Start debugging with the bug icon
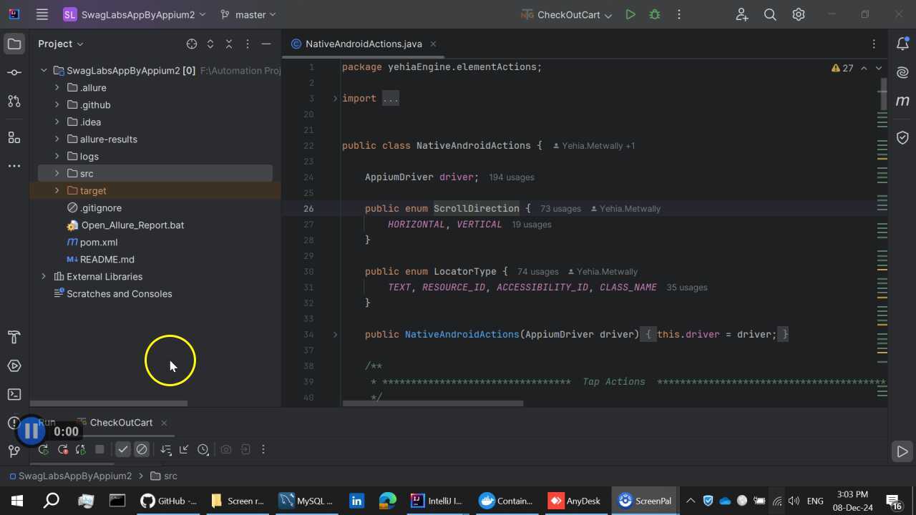This screenshot has width=916, height=515. coord(654,14)
